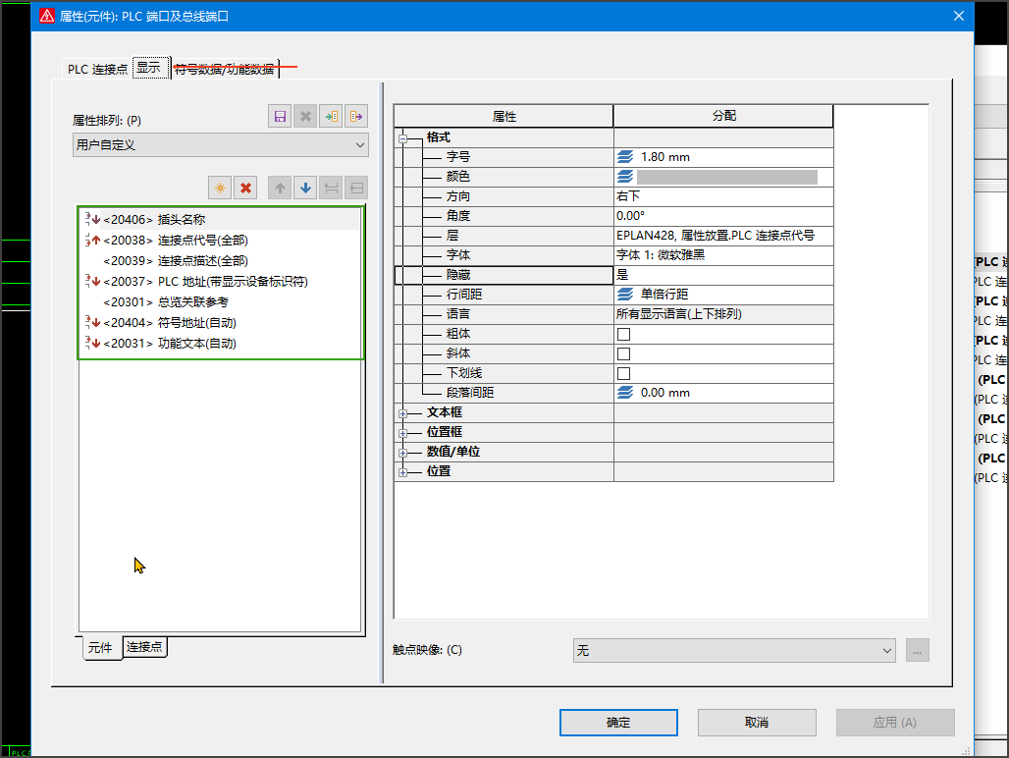Click the layer icon beside 1.80 mm

[x=625, y=157]
